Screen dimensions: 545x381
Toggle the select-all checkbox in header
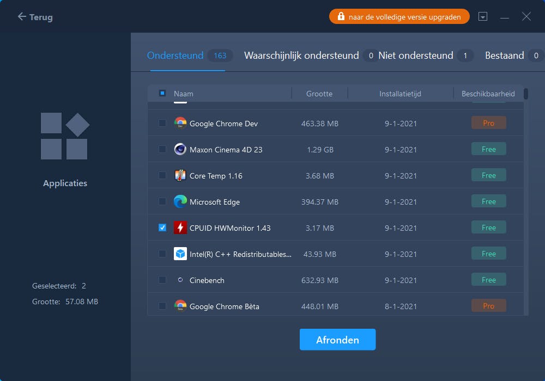162,93
